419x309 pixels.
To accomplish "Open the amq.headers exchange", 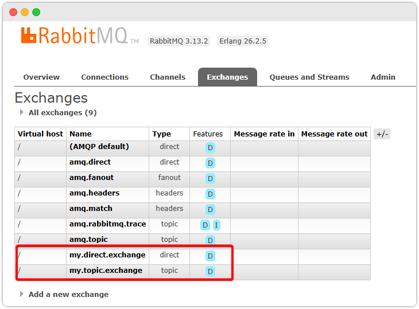I will pyautogui.click(x=94, y=193).
